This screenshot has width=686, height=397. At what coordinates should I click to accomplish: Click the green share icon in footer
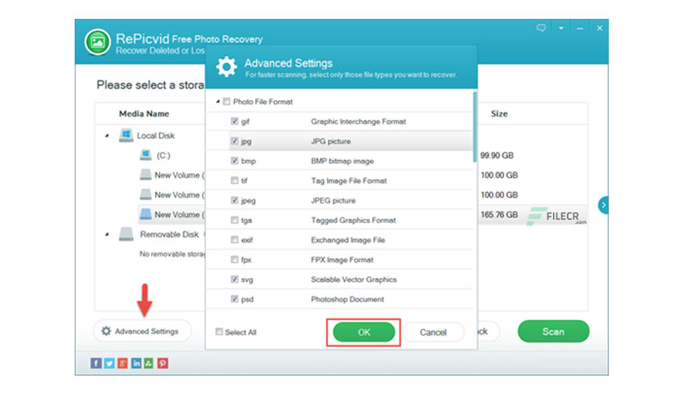click(x=149, y=363)
